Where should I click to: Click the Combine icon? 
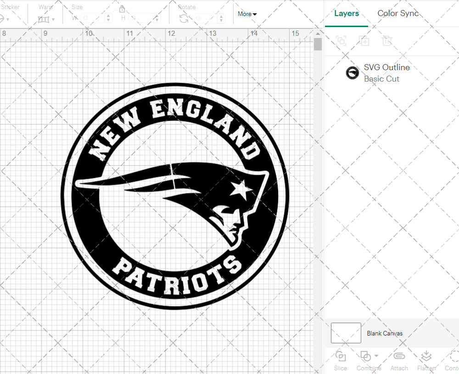click(366, 357)
